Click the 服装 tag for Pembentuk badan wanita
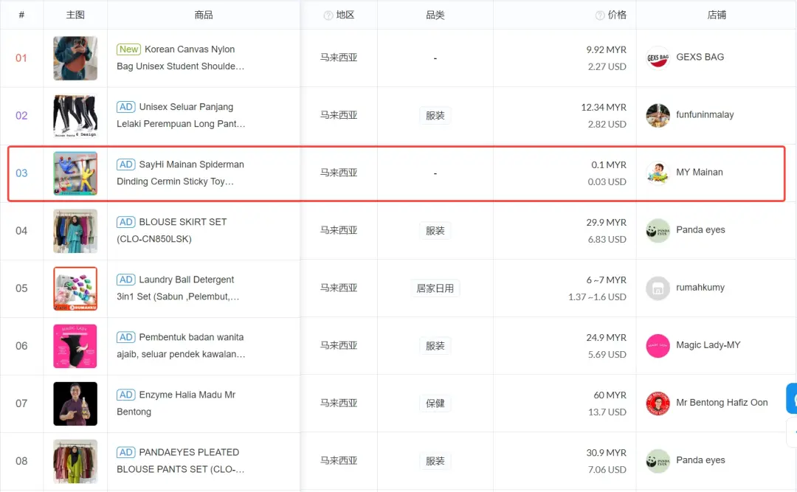This screenshot has height=492, width=797. (x=435, y=346)
